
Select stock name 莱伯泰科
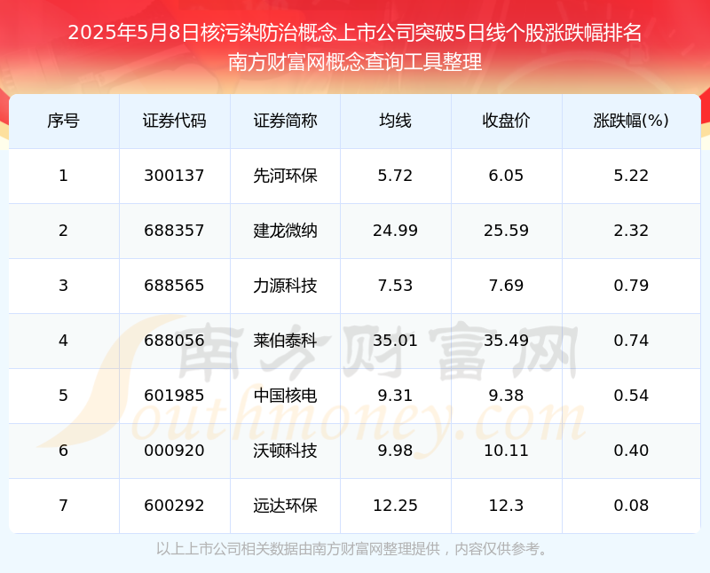tap(285, 341)
